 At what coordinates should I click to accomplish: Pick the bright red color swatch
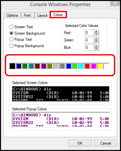point(87,66)
